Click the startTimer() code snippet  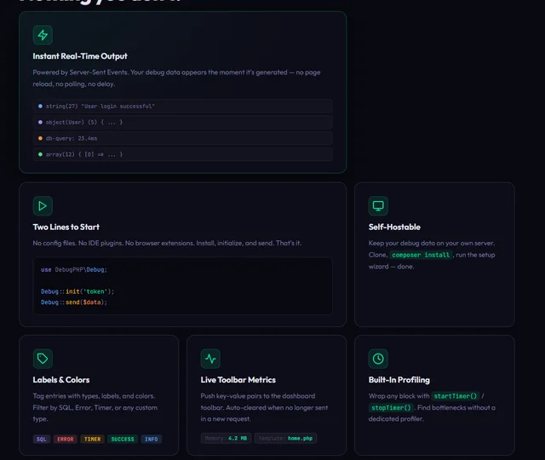point(456,396)
